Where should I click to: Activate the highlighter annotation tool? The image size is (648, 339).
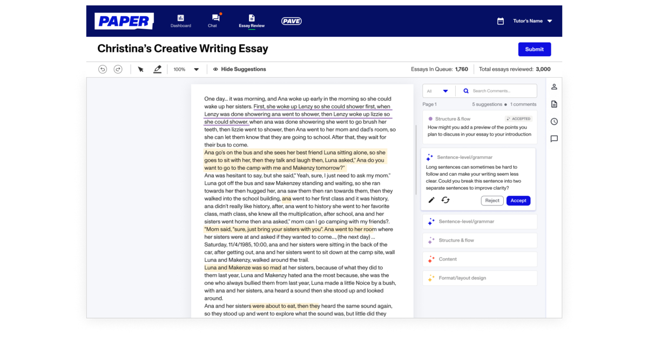pos(157,69)
